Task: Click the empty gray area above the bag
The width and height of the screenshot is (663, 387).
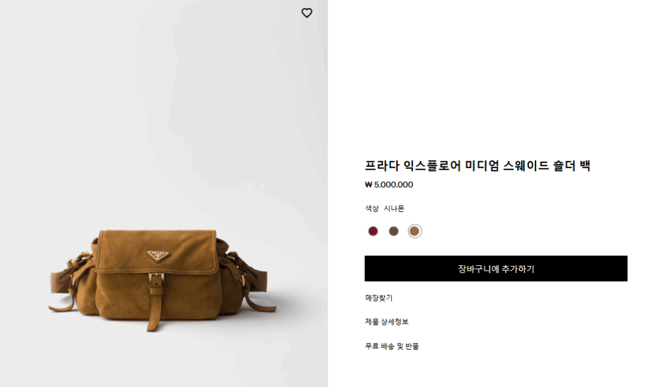Action: tap(163, 114)
